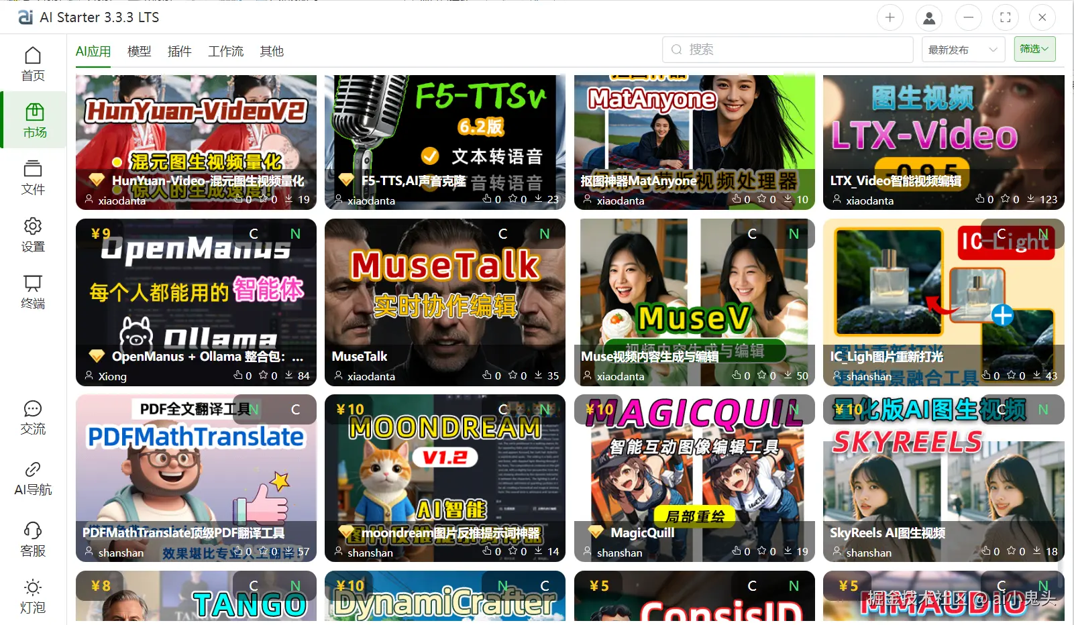Viewport: 1074px width, 625px height.
Task: Launch the 终端 terminal panel
Action: point(33,292)
